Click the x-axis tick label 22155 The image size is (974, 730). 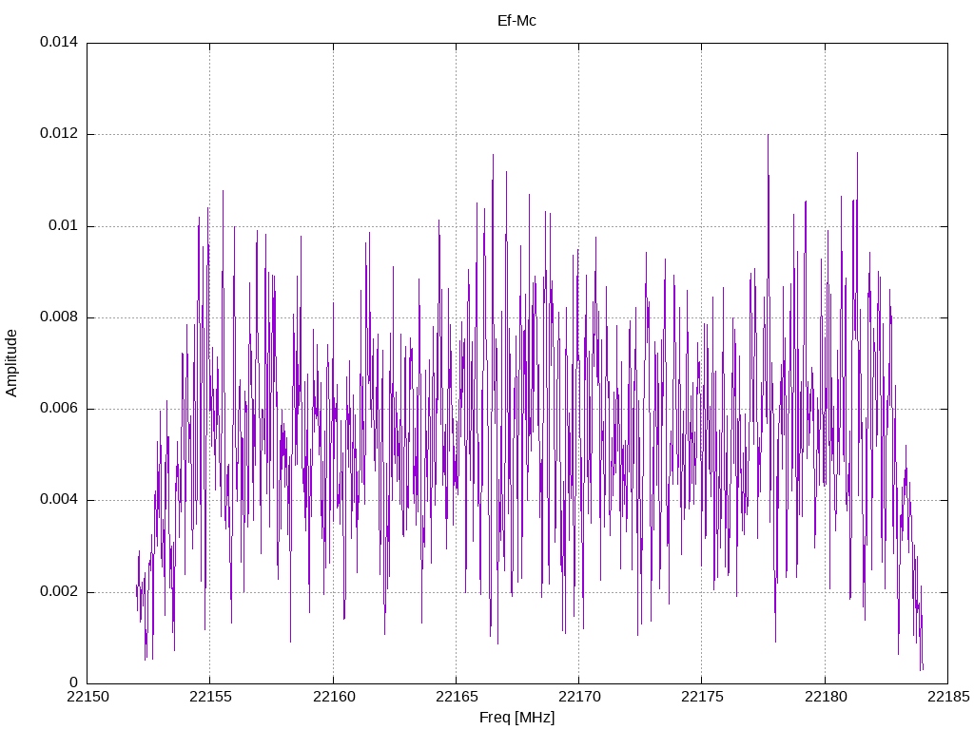point(210,697)
